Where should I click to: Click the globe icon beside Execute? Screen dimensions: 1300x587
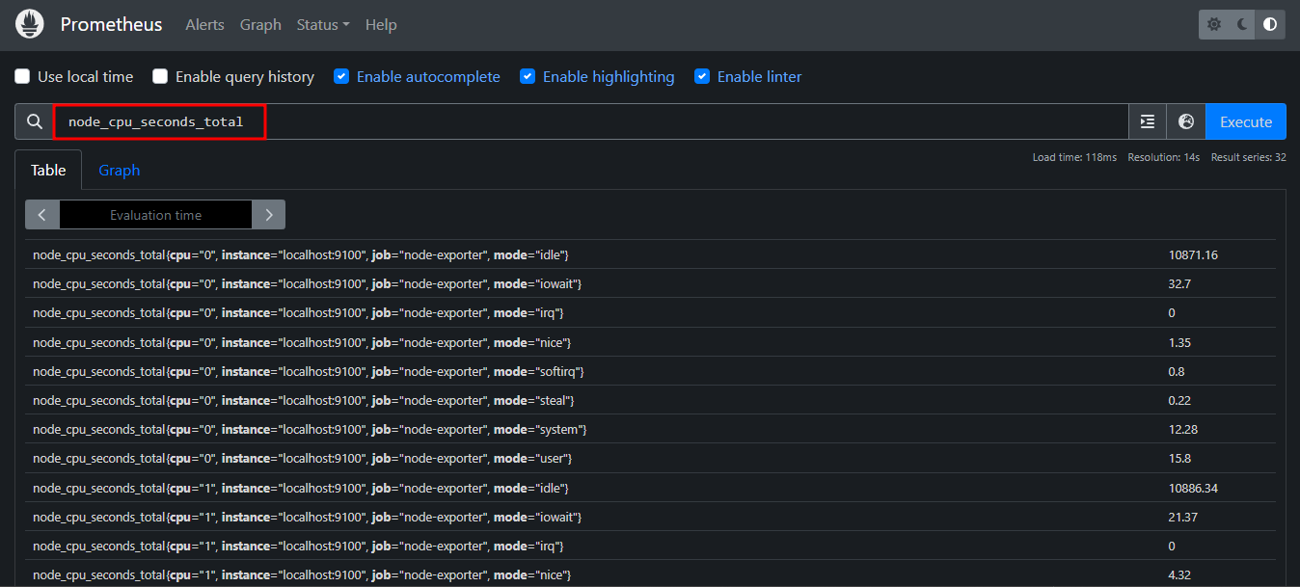point(1185,121)
